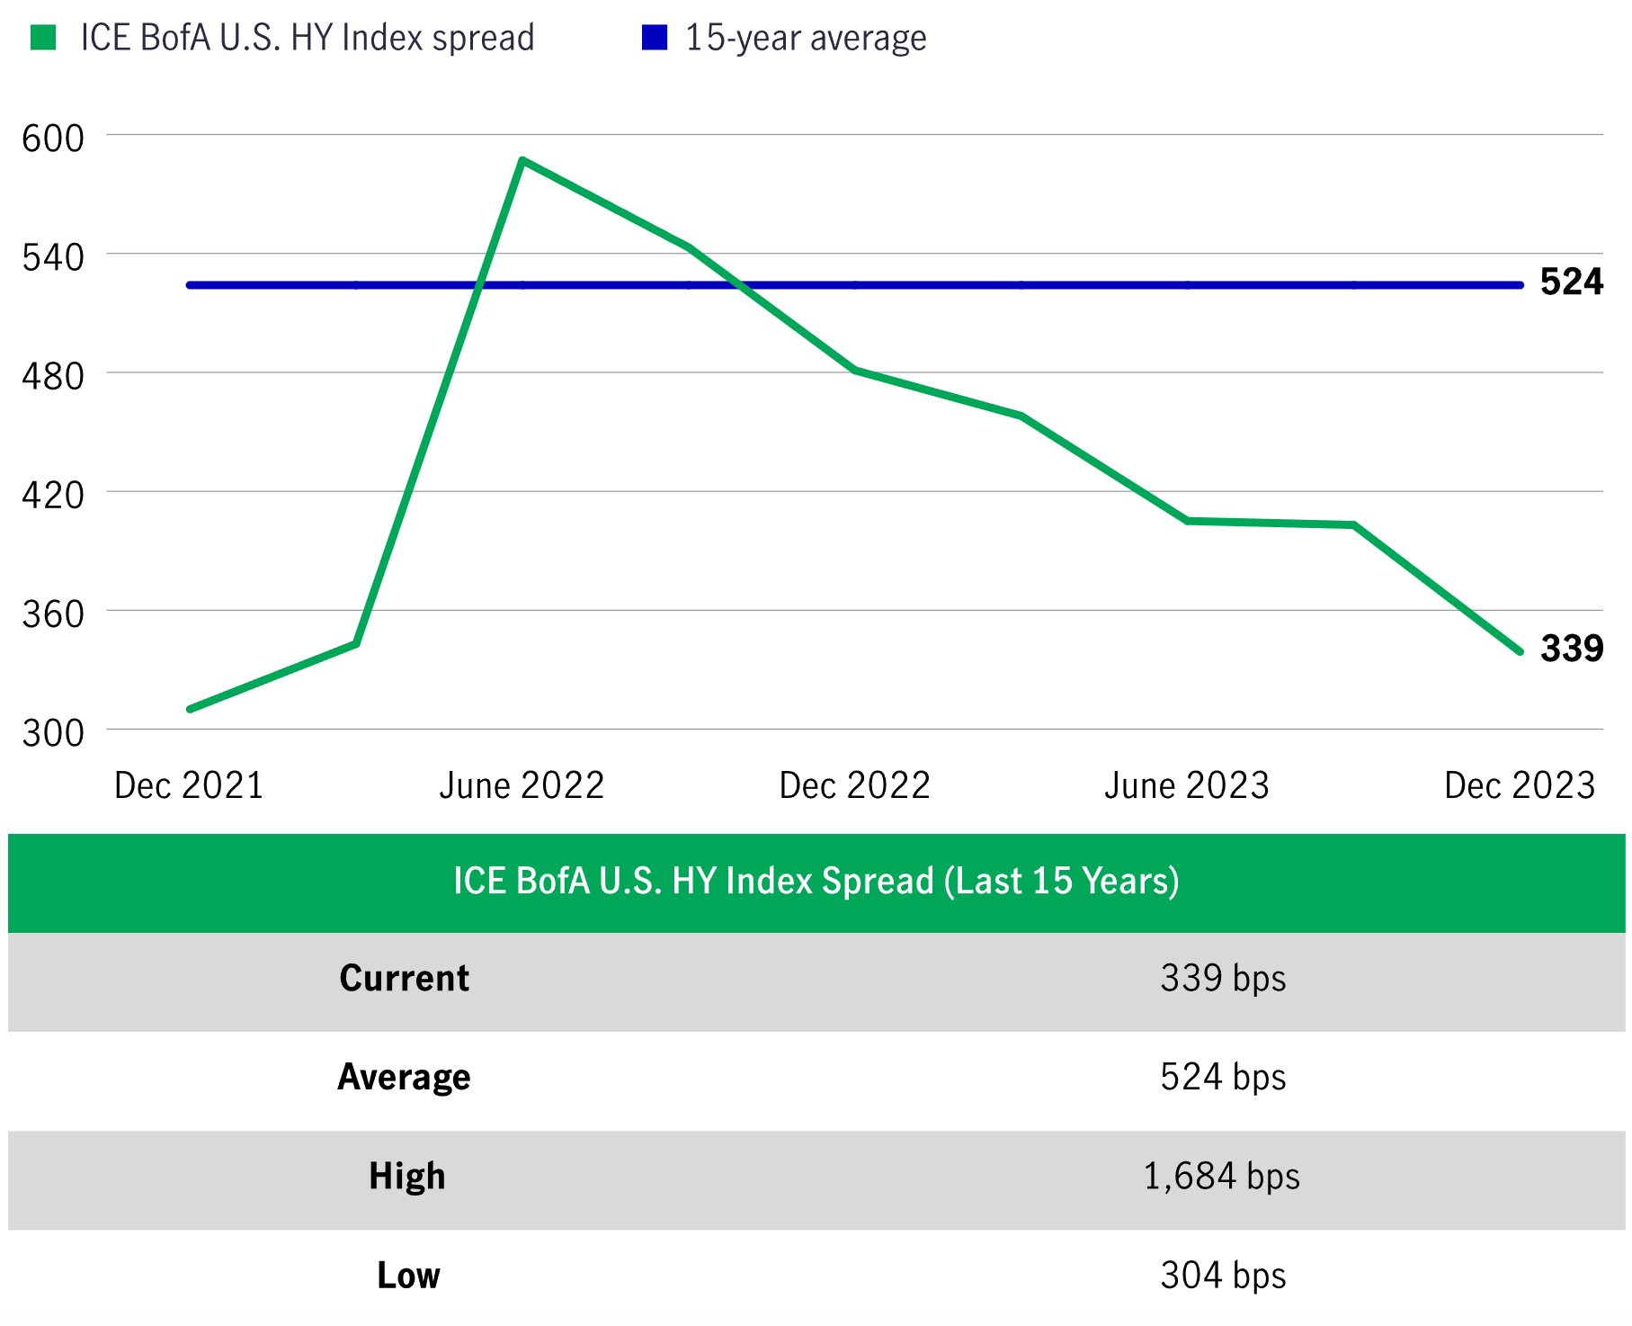This screenshot has height=1326, width=1632.
Task: Click the "524 bps" Average value cell
Action: click(1223, 1078)
